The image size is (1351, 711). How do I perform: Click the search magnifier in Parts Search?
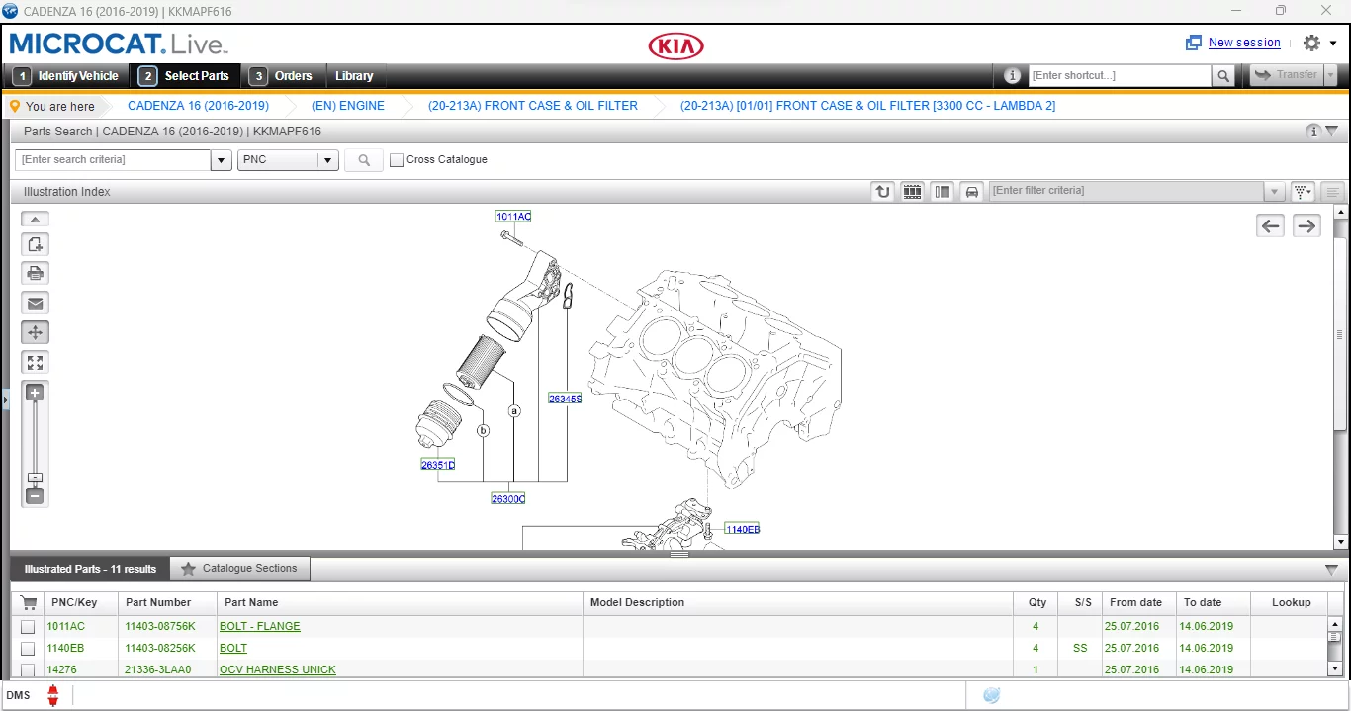pyautogui.click(x=363, y=159)
